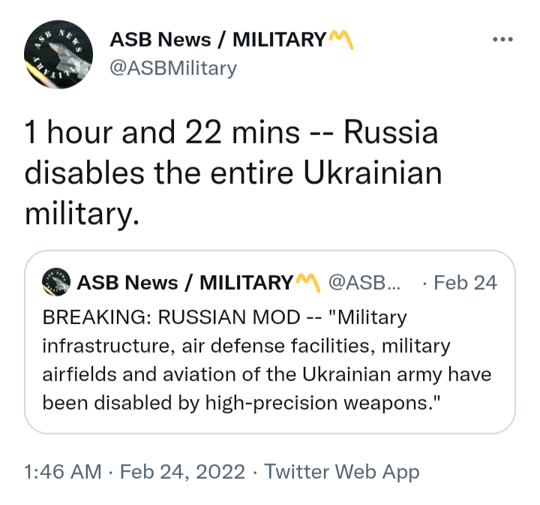Click the large ASB News profile avatar

point(58,55)
